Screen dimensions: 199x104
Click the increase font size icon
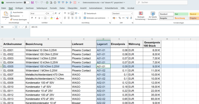pos(56,13)
